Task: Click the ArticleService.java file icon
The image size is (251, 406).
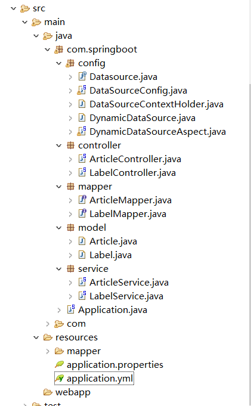Action: coord(82,282)
